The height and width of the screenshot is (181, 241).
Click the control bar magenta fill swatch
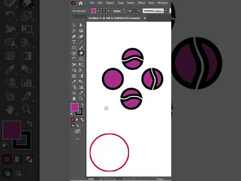pyautogui.click(x=93, y=11)
